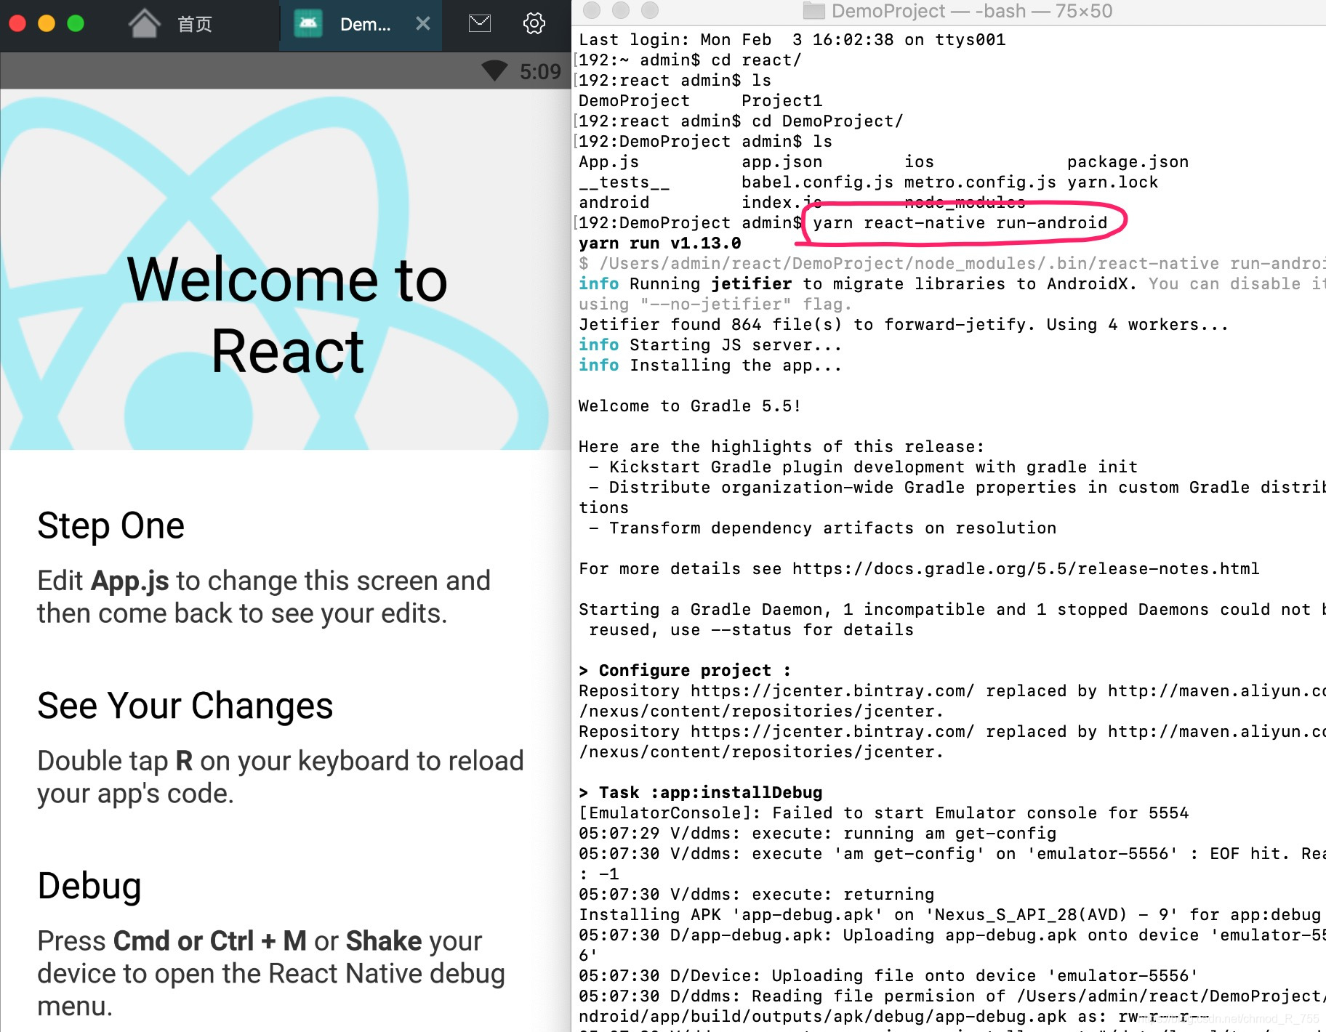1326x1032 pixels.
Task: Click the 'Edit App.js to change this screen' text
Action: point(264,597)
